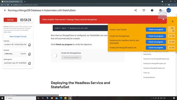The width and height of the screenshot is (177, 100).
Task: Open the language globe icon
Action: (160, 10)
